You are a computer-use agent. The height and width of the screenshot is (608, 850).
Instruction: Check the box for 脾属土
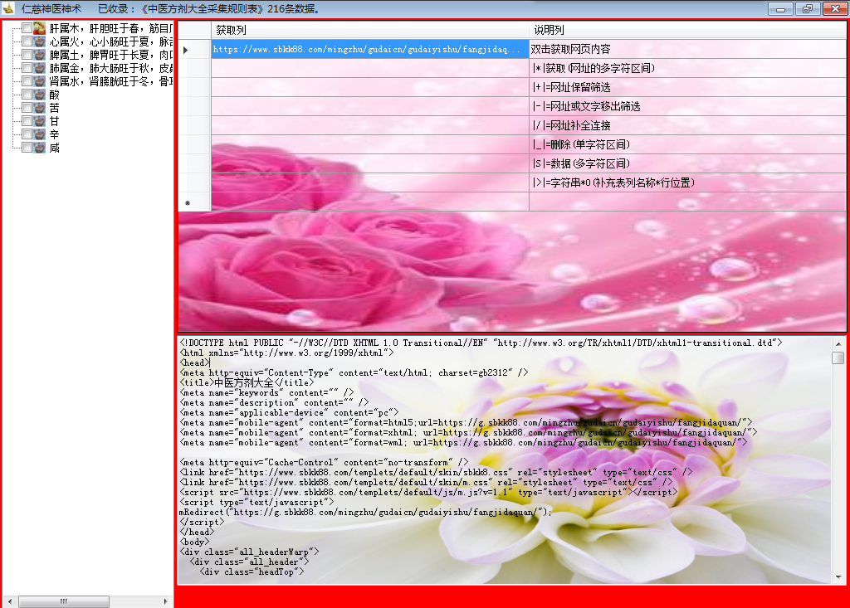pos(27,55)
